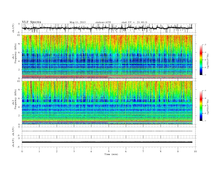220x170 pixels.
Task: Click the thin ch.3 voltage trace
Action: click(107, 131)
